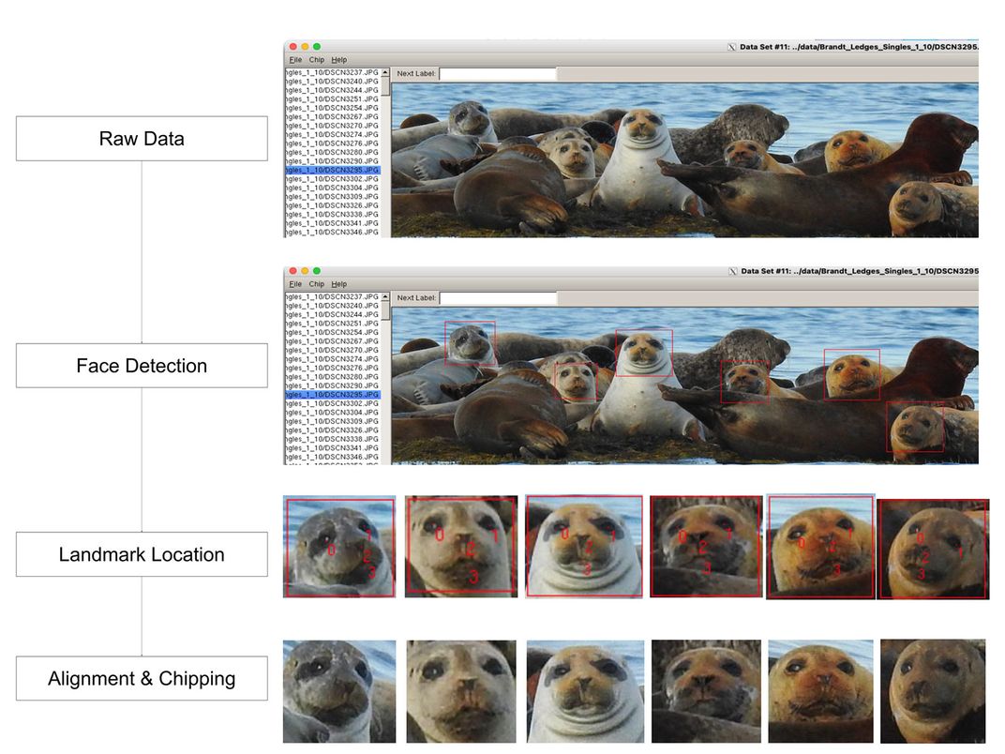Select DSCN3276.JPG in Raw Data file list
Viewport: 1005px width, 754px height.
pos(333,143)
